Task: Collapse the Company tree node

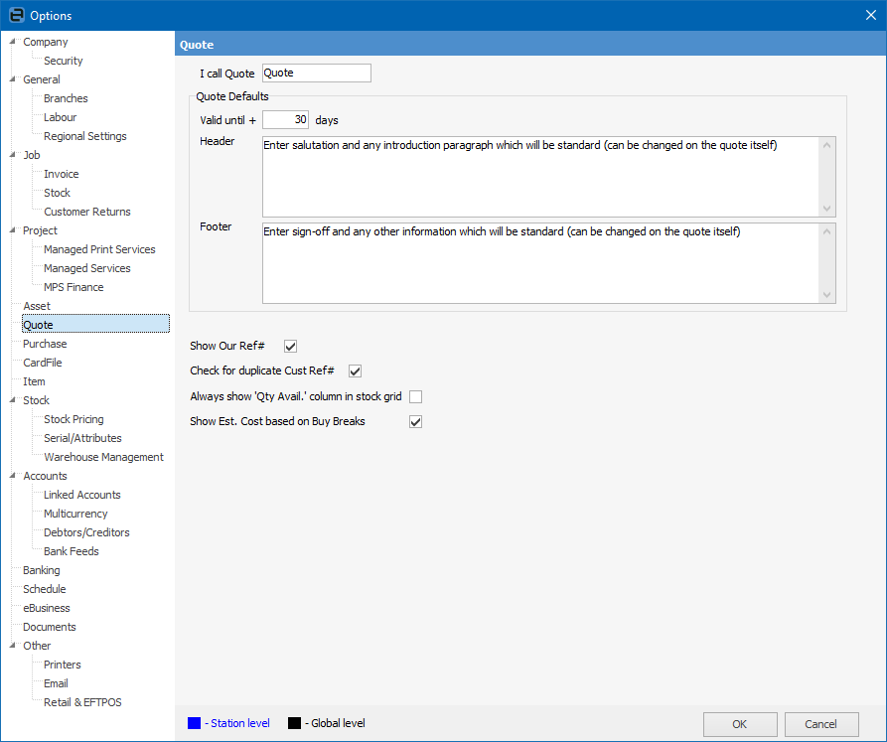Action: tap(12, 42)
